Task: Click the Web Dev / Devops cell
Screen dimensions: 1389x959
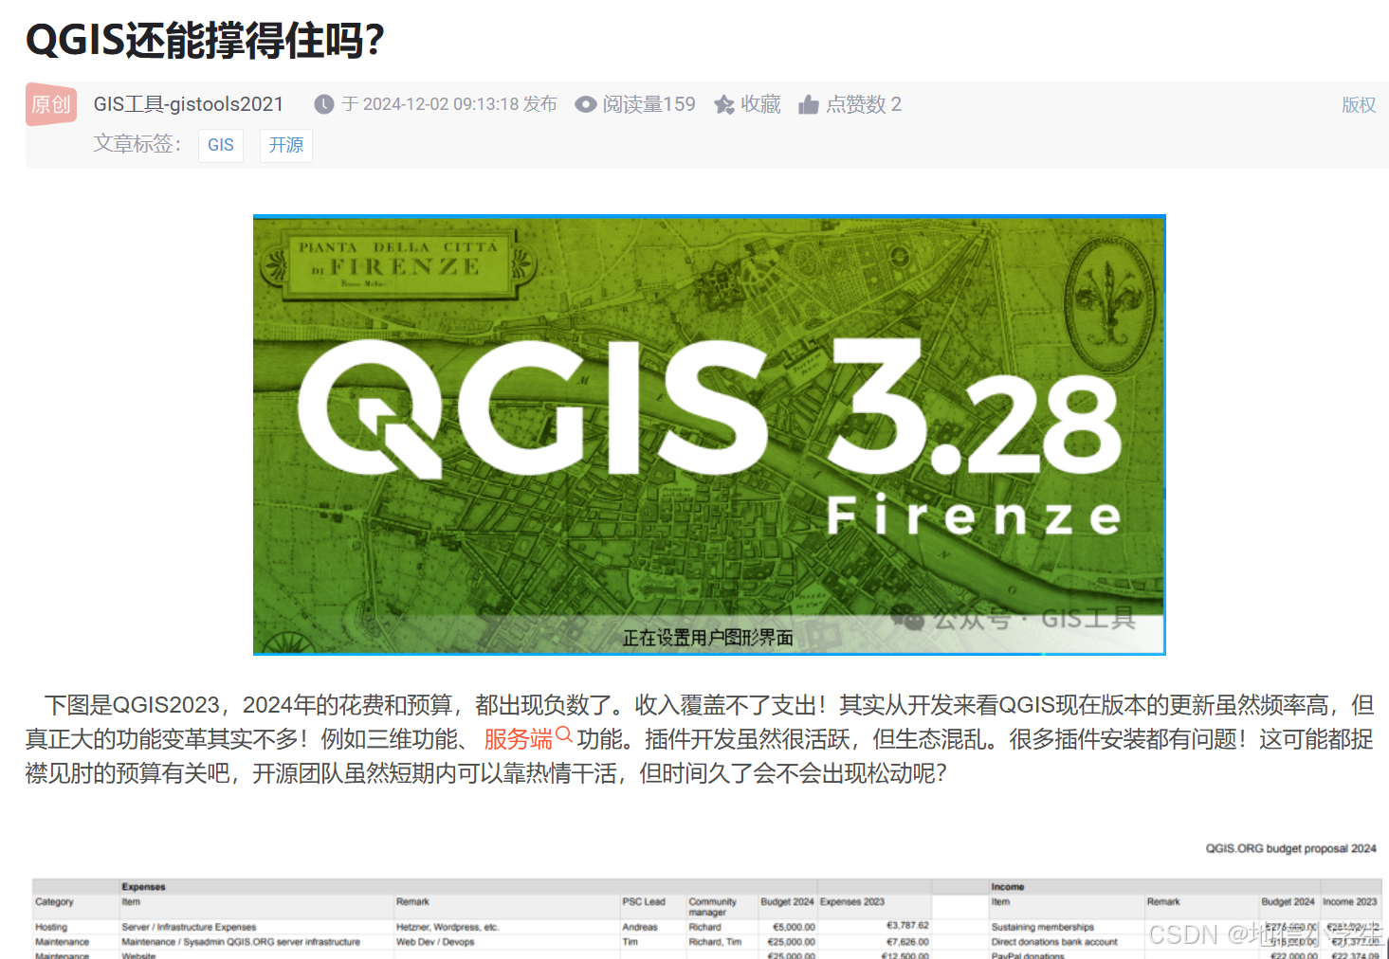Action: point(435,942)
